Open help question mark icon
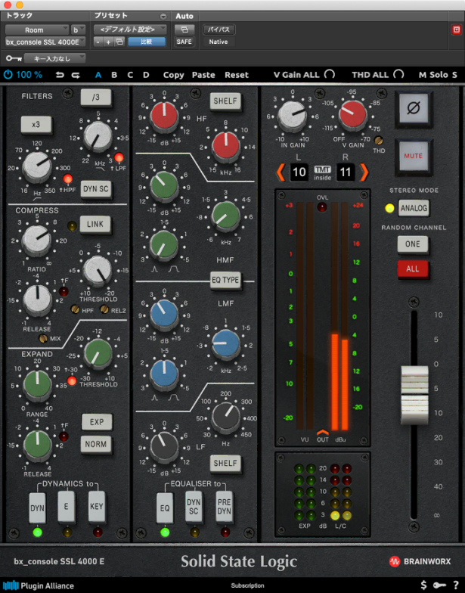 coord(455,585)
